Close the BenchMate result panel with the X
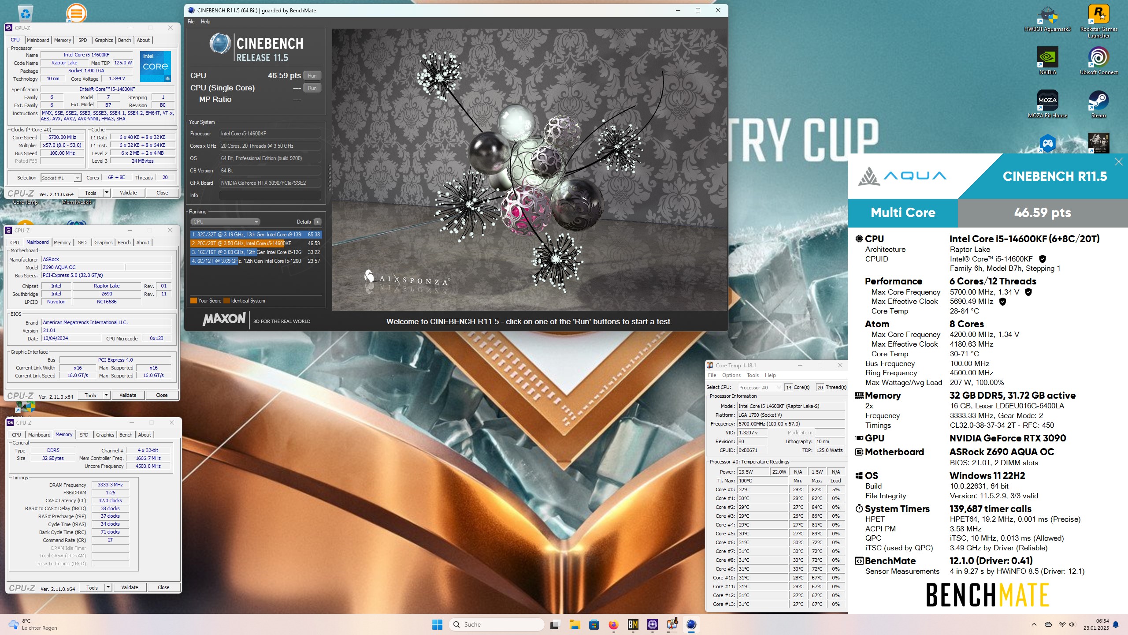Image resolution: width=1128 pixels, height=635 pixels. point(1119,162)
